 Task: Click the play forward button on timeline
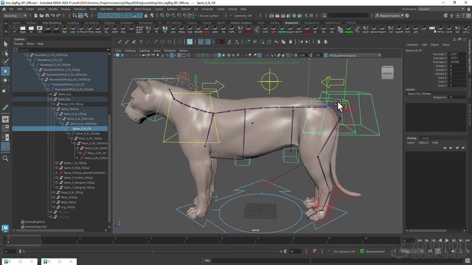(447, 241)
